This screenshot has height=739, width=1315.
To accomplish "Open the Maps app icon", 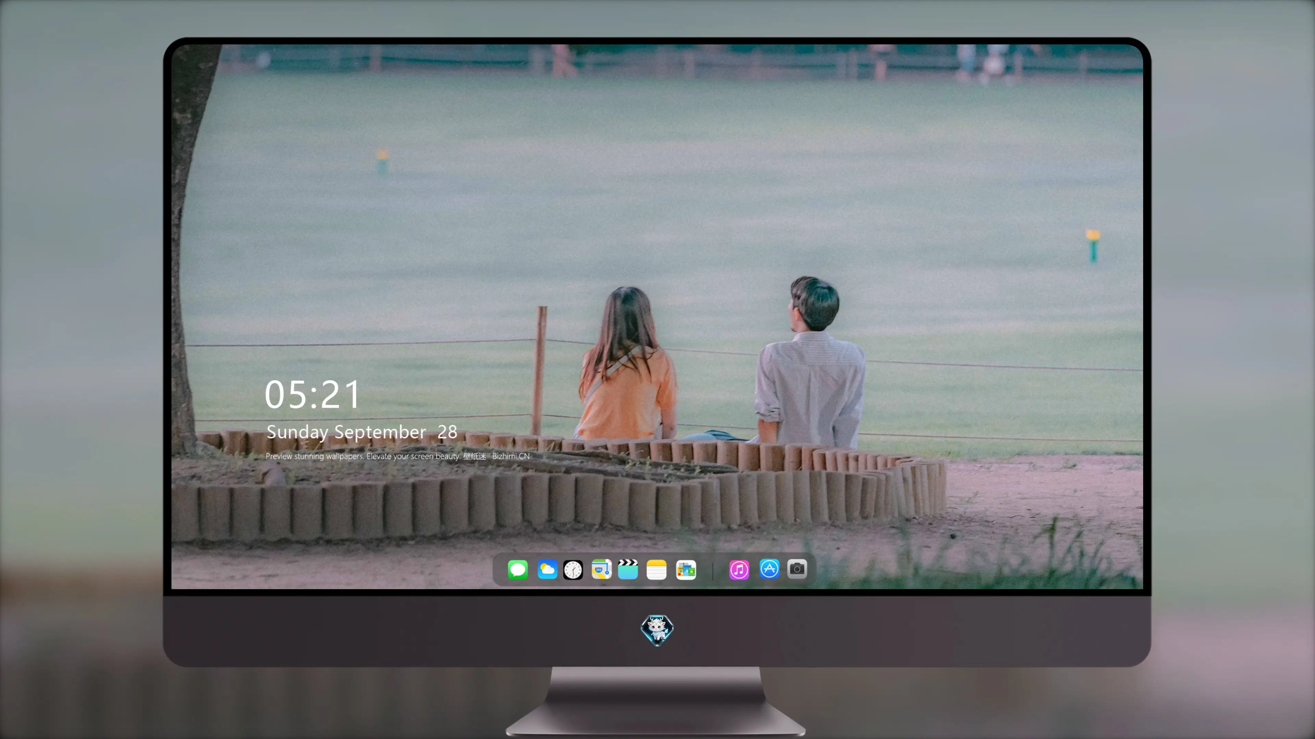I will pyautogui.click(x=601, y=569).
